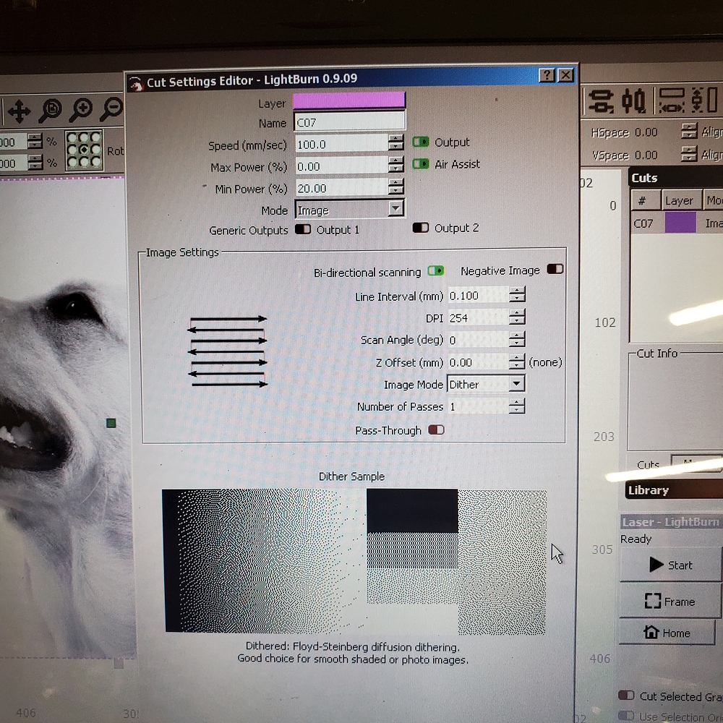Screen dimensions: 723x723
Task: Select the C07 row in Cuts list
Action: [676, 223]
